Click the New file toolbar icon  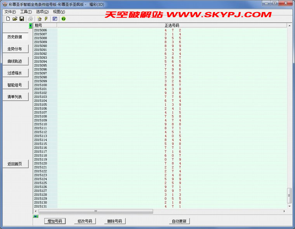8,19
